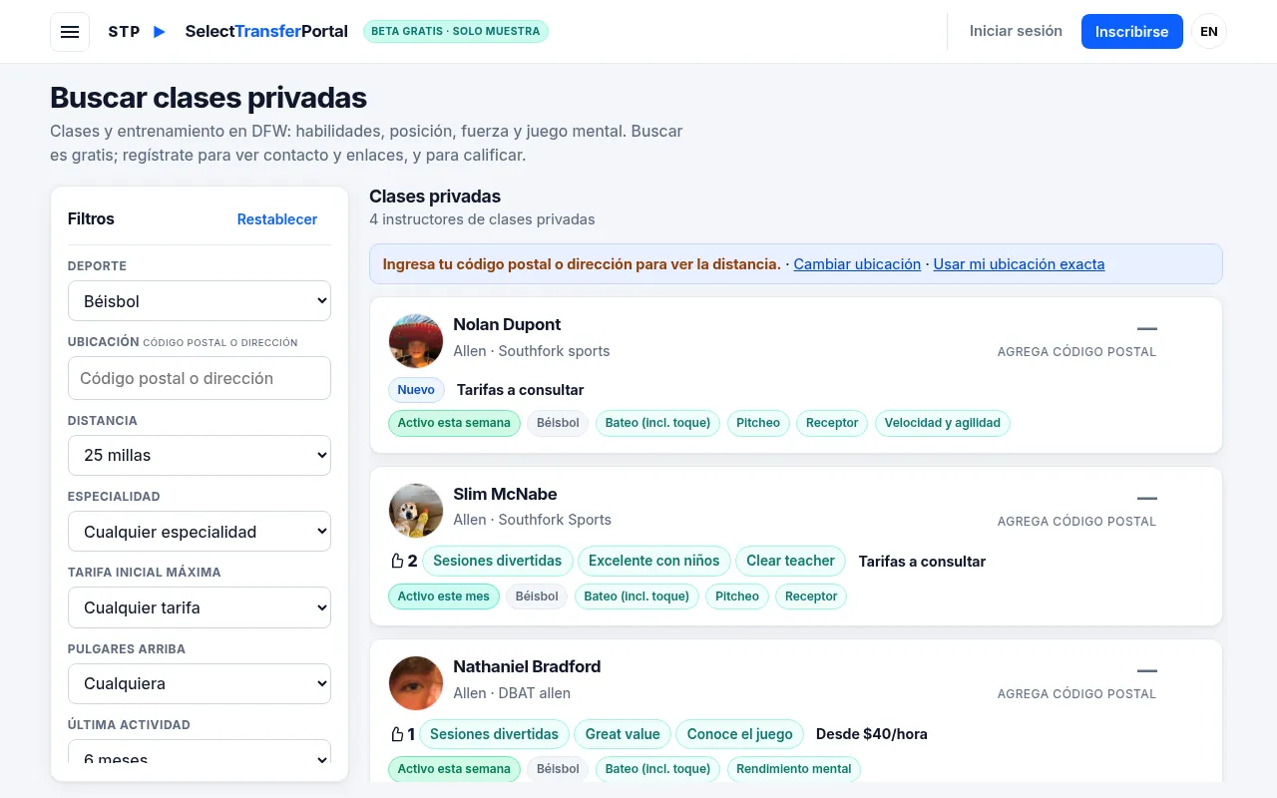Click the Inscribirse button
Viewport: 1277px width, 798px height.
pos(1131,32)
